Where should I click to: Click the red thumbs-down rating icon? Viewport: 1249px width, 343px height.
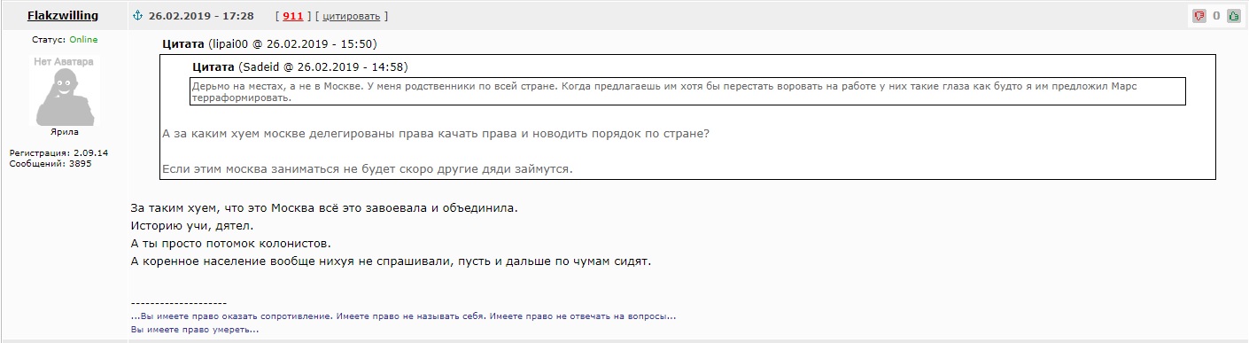1199,16
